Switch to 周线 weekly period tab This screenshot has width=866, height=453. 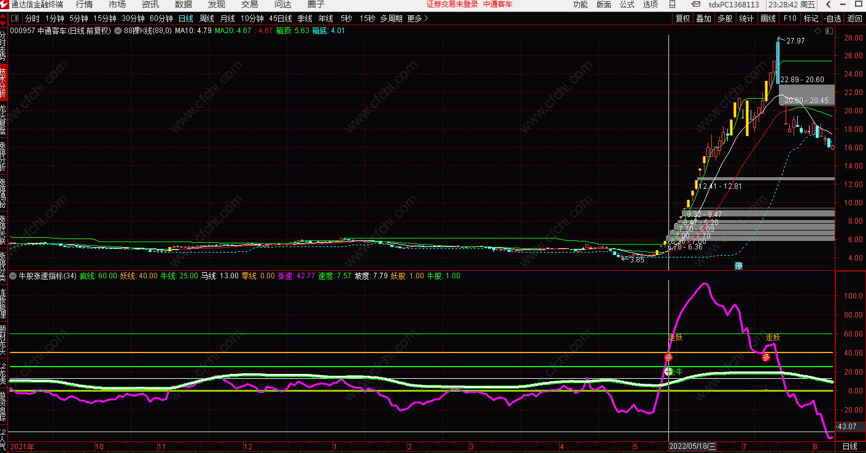point(207,18)
